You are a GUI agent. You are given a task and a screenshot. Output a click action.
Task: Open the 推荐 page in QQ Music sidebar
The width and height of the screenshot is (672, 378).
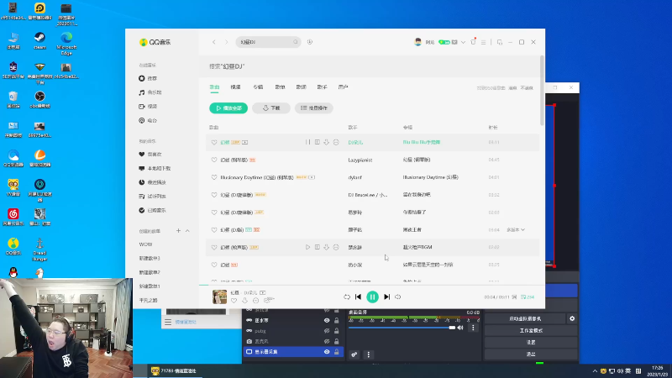click(x=149, y=78)
